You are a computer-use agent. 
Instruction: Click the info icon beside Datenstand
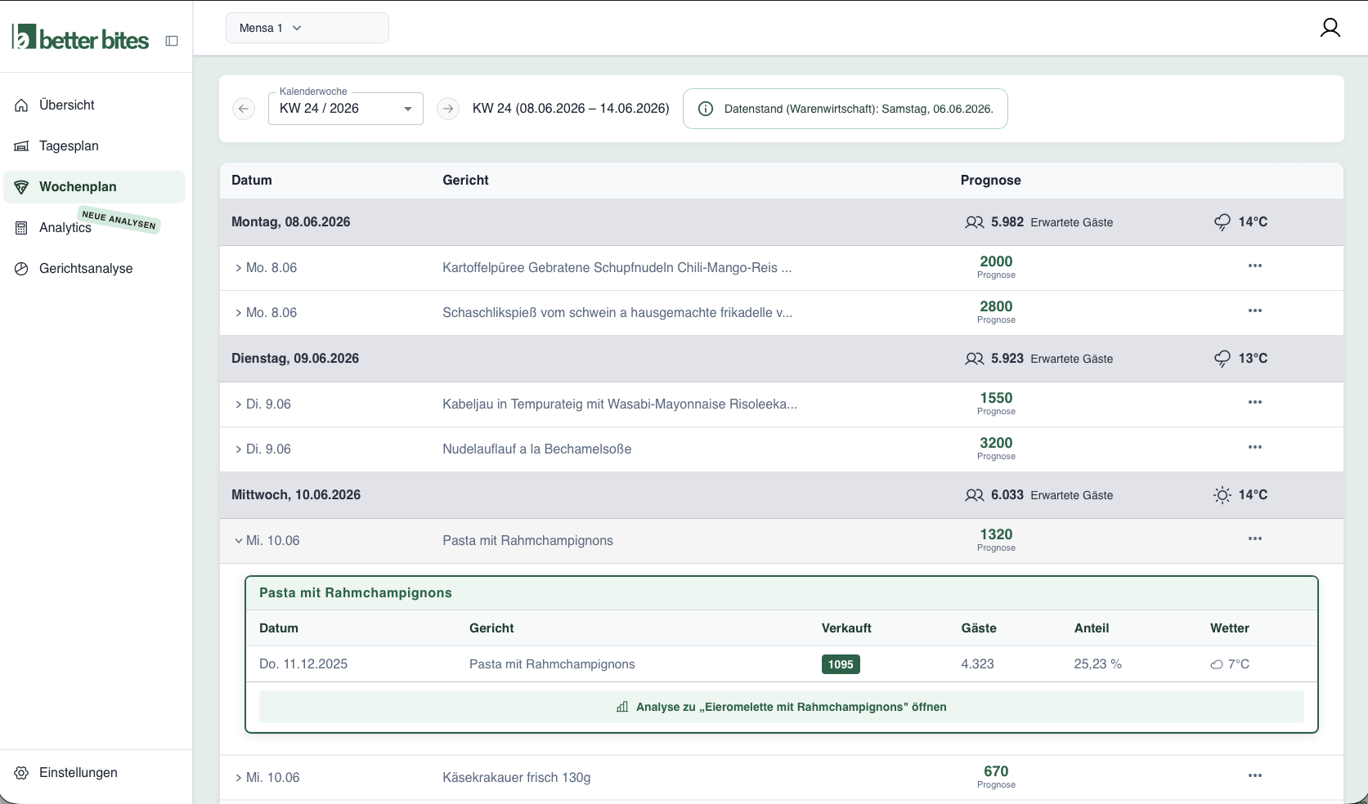point(706,109)
